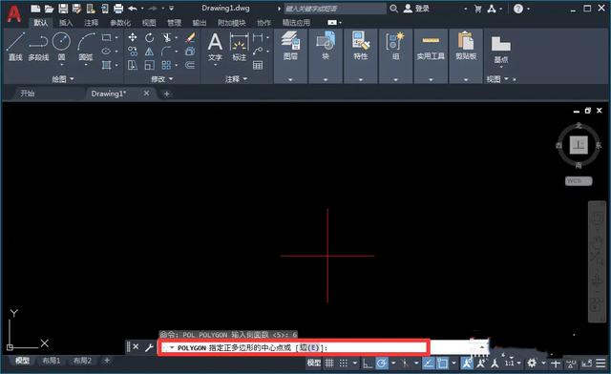Select the Move tool in Modify panel

[x=133, y=37]
